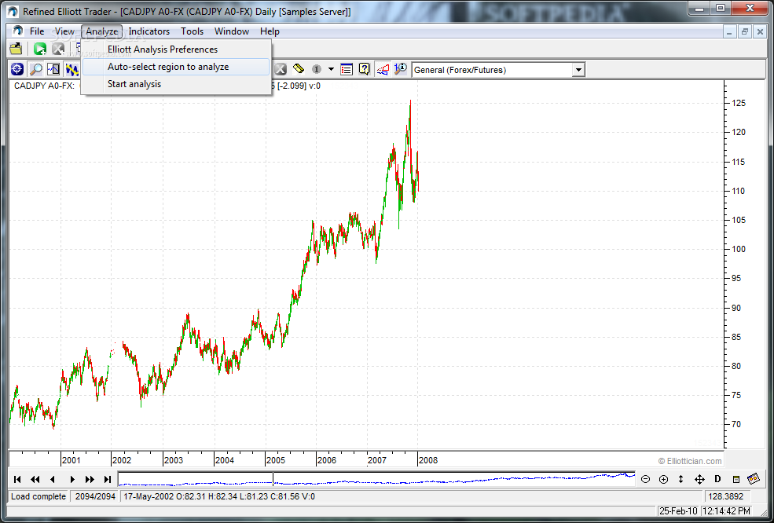Click the 2008 year label on time axis

tap(428, 460)
